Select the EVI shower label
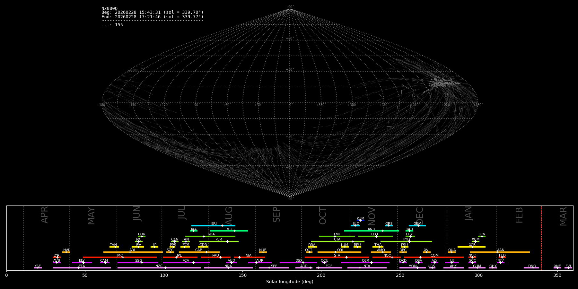Viewport: 578px width, 289px height. pyautogui.click(x=568, y=266)
